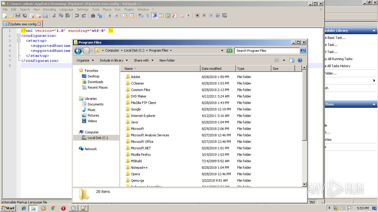Open Find with the binoculars icon
The image size is (378, 212).
point(93,16)
